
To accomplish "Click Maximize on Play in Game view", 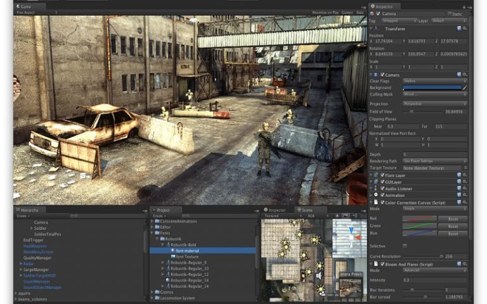I will point(325,12).
